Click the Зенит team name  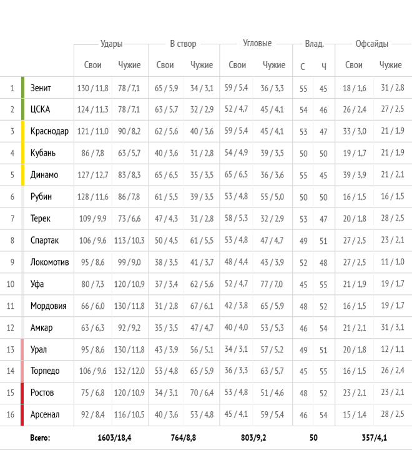click(41, 88)
